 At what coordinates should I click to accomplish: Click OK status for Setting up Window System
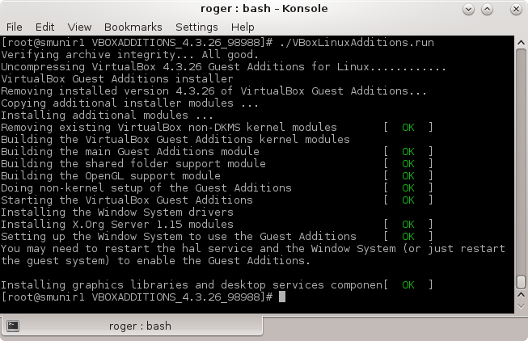pyautogui.click(x=408, y=236)
